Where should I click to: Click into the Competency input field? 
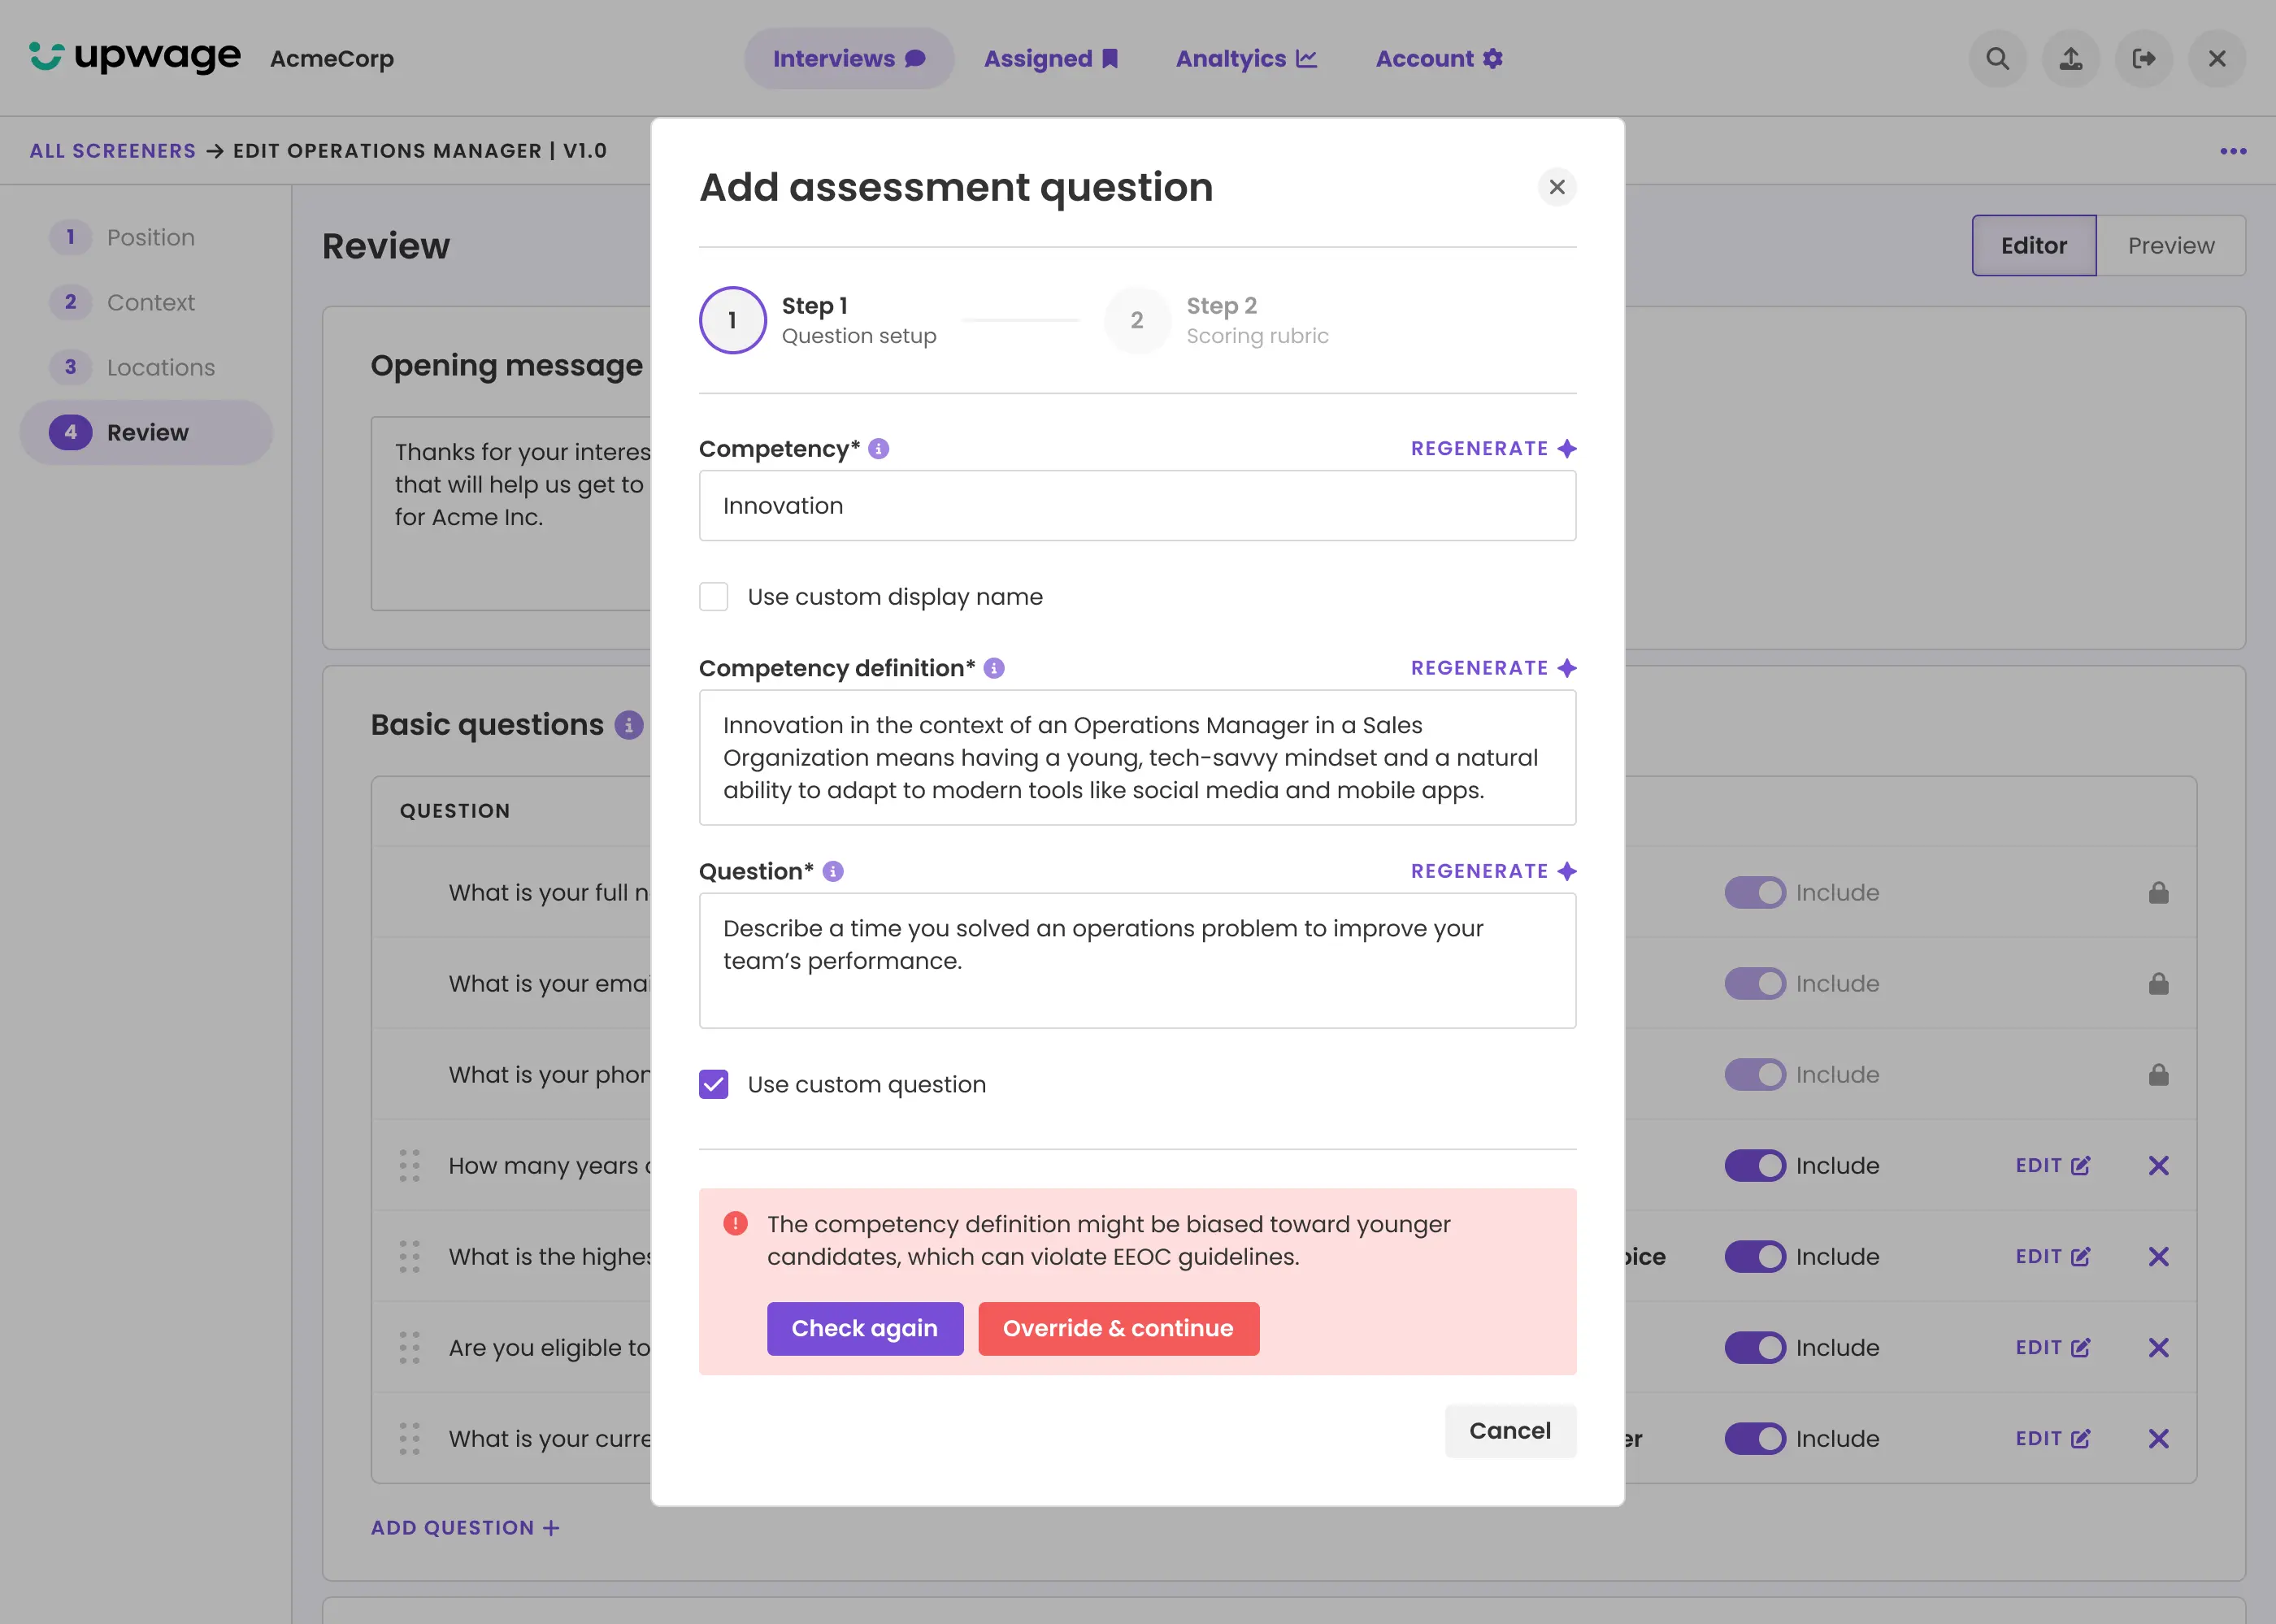point(1137,506)
